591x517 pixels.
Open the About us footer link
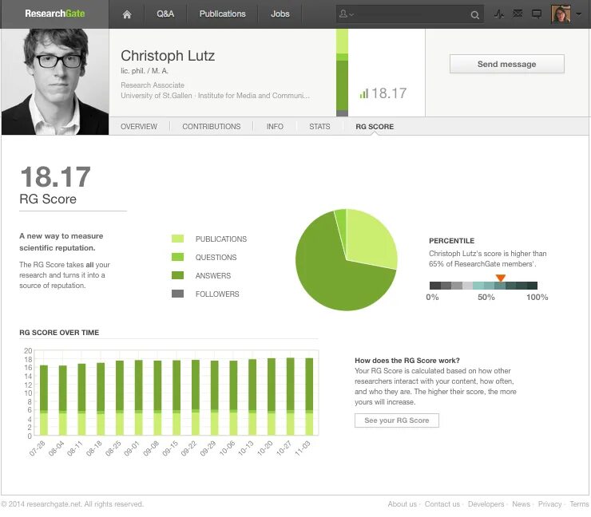click(x=403, y=503)
